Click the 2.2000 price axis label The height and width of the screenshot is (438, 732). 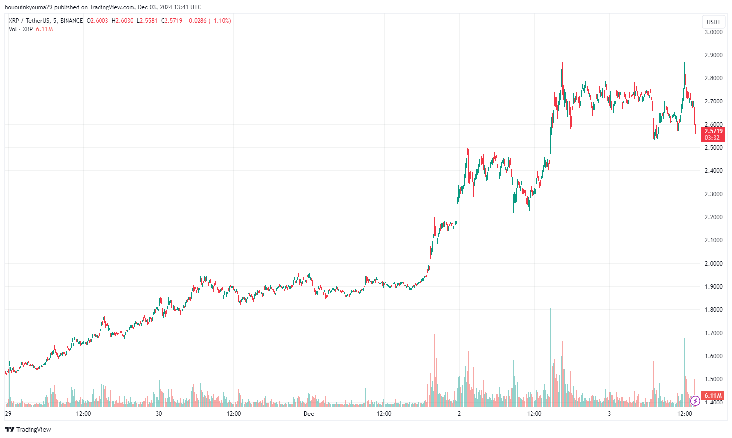pyautogui.click(x=713, y=217)
